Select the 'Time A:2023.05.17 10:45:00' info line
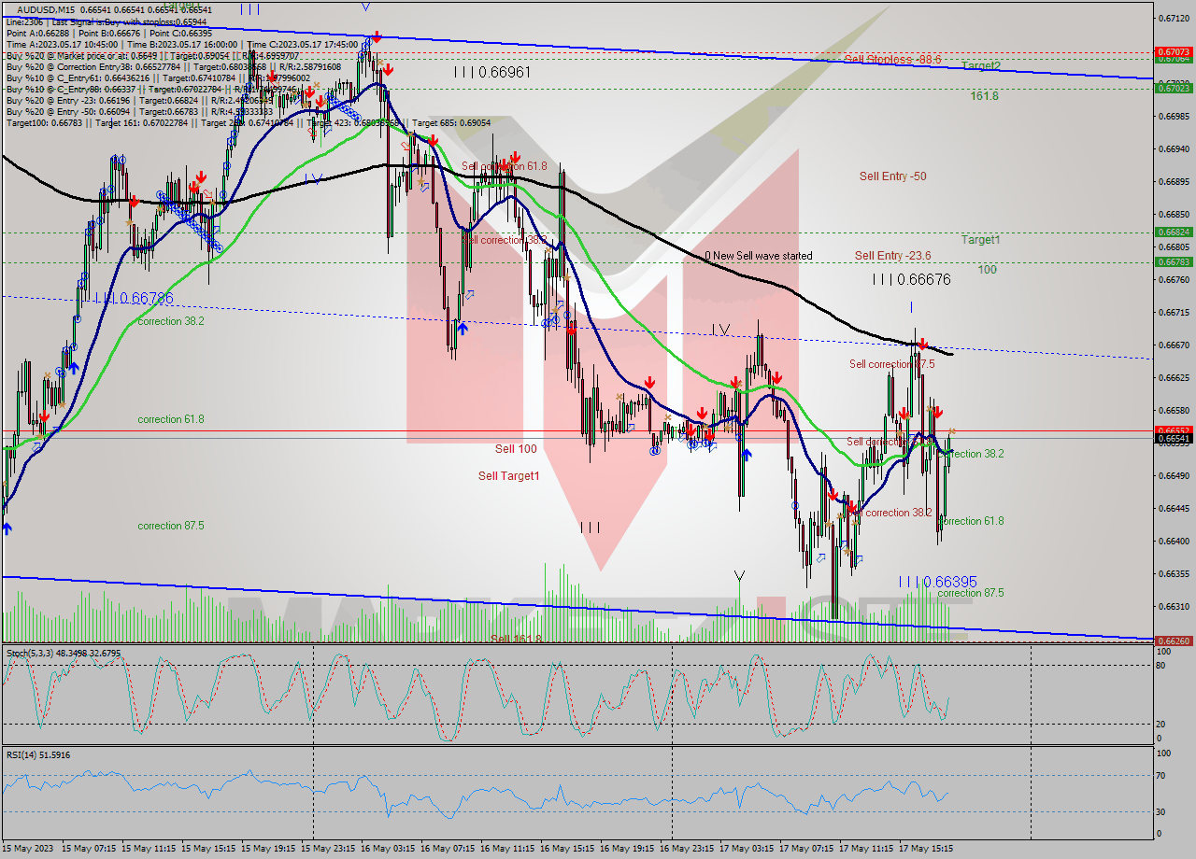Viewport: 1196px width, 859px height. [182, 43]
